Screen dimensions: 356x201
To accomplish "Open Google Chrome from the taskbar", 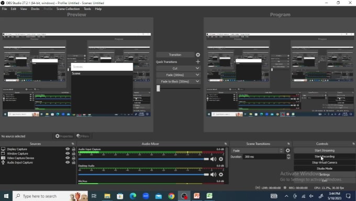I will 171,196.
